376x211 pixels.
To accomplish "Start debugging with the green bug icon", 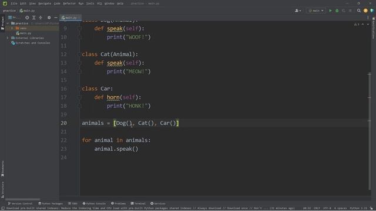I will click(x=337, y=11).
